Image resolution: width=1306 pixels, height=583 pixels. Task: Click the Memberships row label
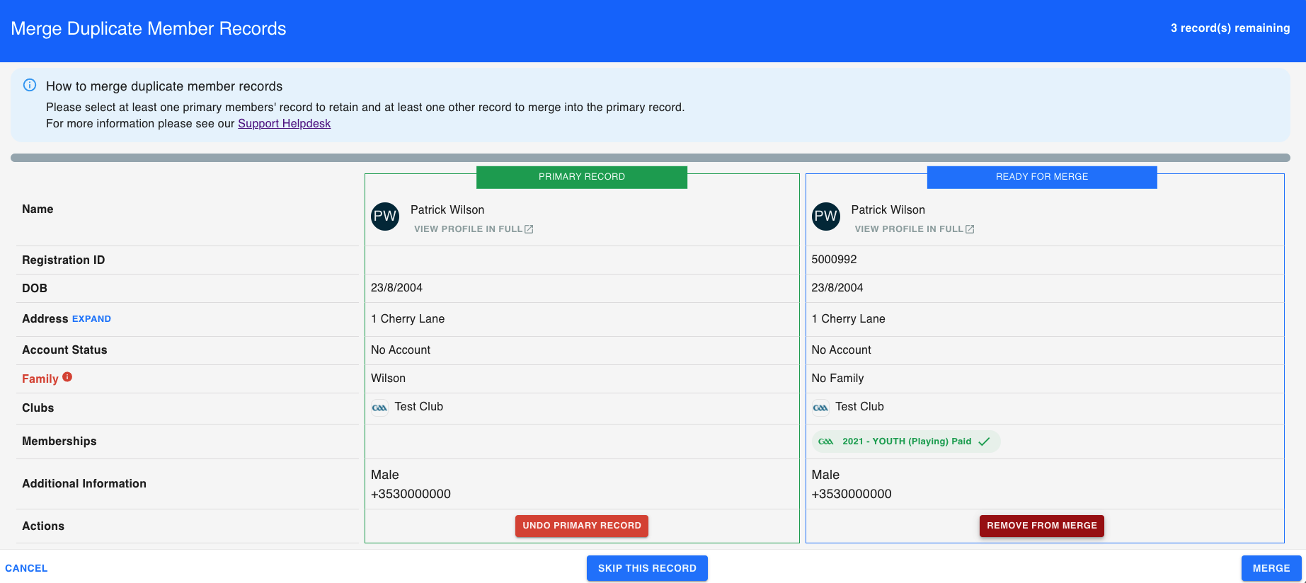(59, 441)
